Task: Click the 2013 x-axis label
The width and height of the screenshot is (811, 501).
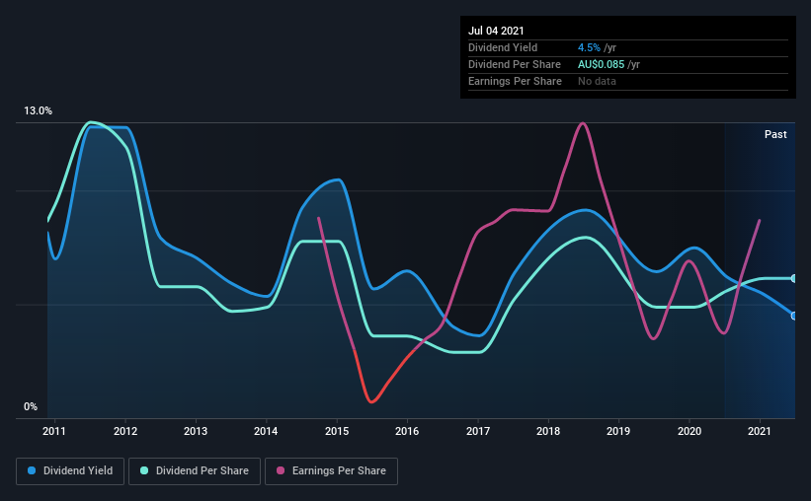Action: click(x=196, y=431)
